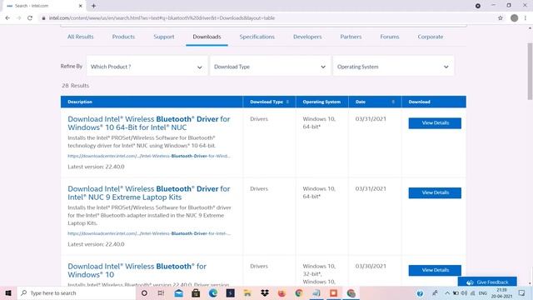Viewport: 533px width, 300px height.
Task: View Details for Bluetooth for Windows 10
Action: 435,270
